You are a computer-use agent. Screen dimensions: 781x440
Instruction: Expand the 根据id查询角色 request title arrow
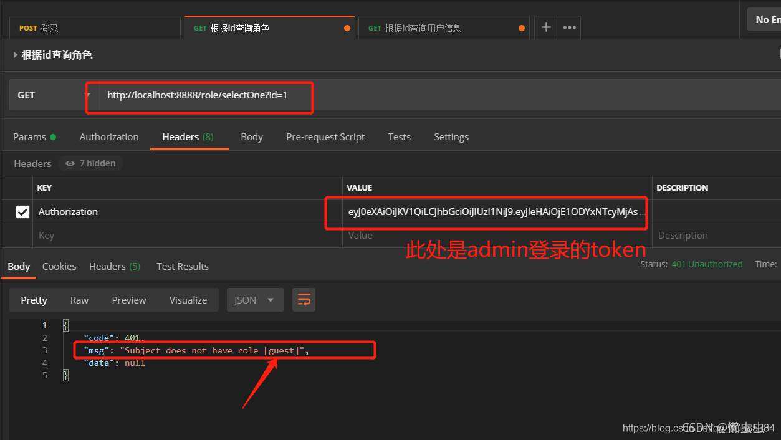point(16,55)
